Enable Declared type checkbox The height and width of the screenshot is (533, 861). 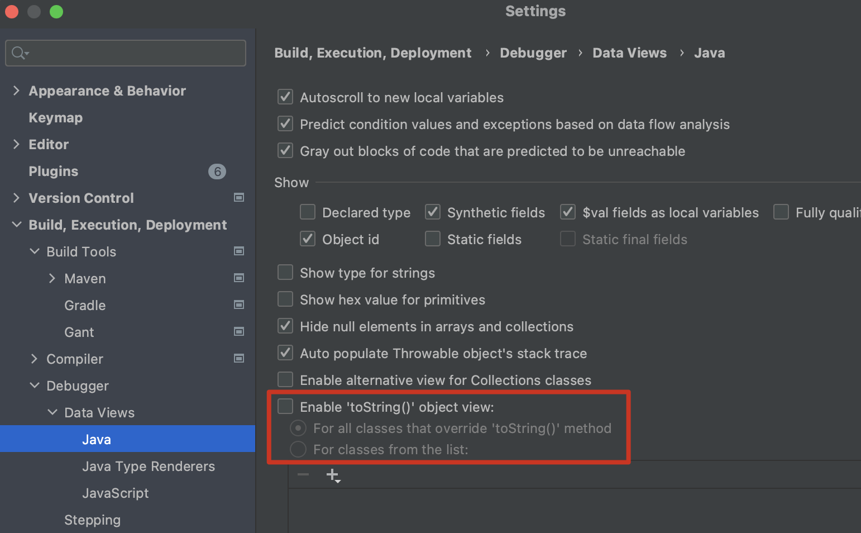tap(308, 212)
